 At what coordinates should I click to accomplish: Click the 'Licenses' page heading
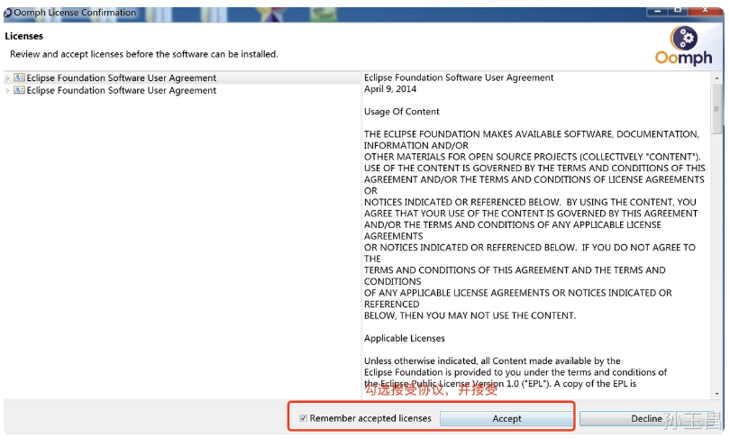coord(23,36)
